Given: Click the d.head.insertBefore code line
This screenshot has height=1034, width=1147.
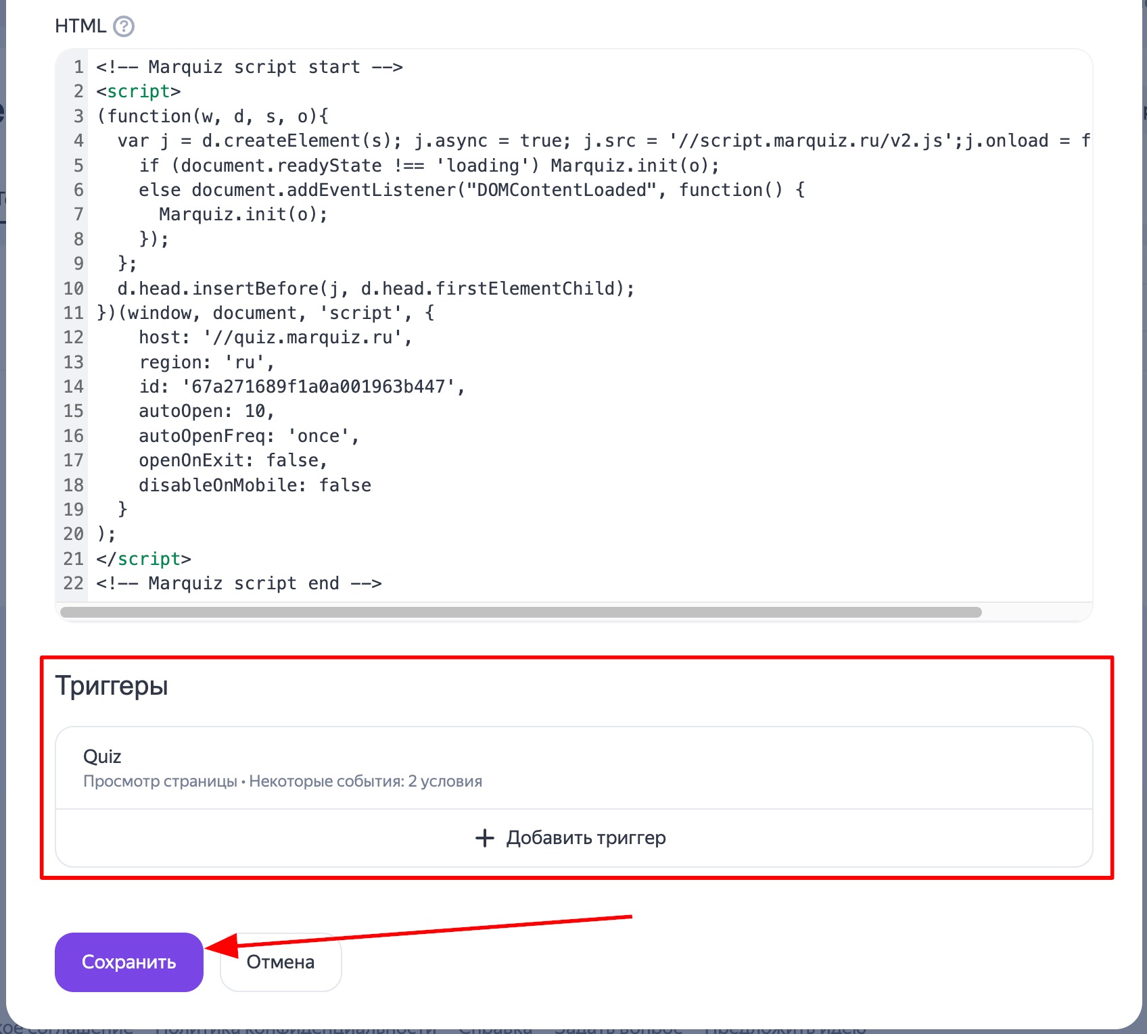Looking at the screenshot, I should pyautogui.click(x=376, y=289).
